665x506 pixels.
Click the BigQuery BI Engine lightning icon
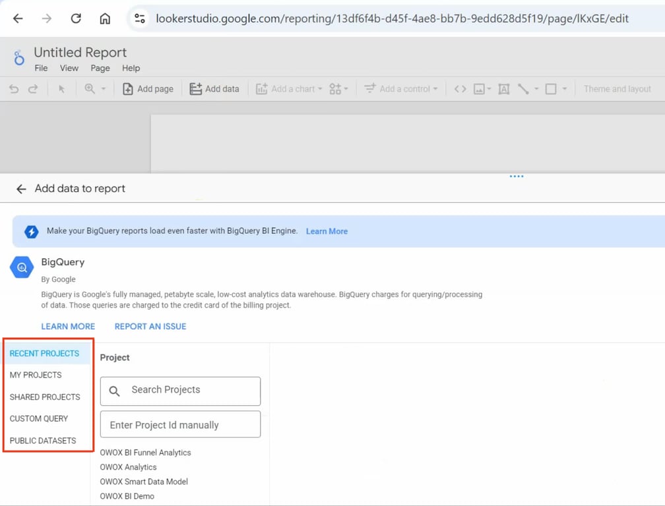32,232
